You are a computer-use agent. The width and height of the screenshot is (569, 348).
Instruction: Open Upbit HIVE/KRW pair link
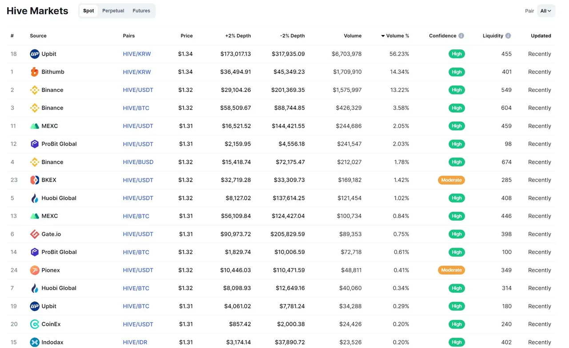137,54
